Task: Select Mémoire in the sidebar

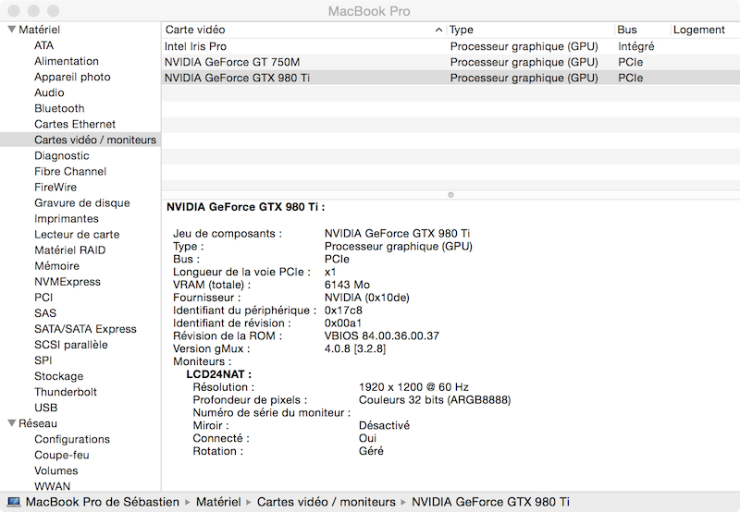Action: click(x=56, y=266)
